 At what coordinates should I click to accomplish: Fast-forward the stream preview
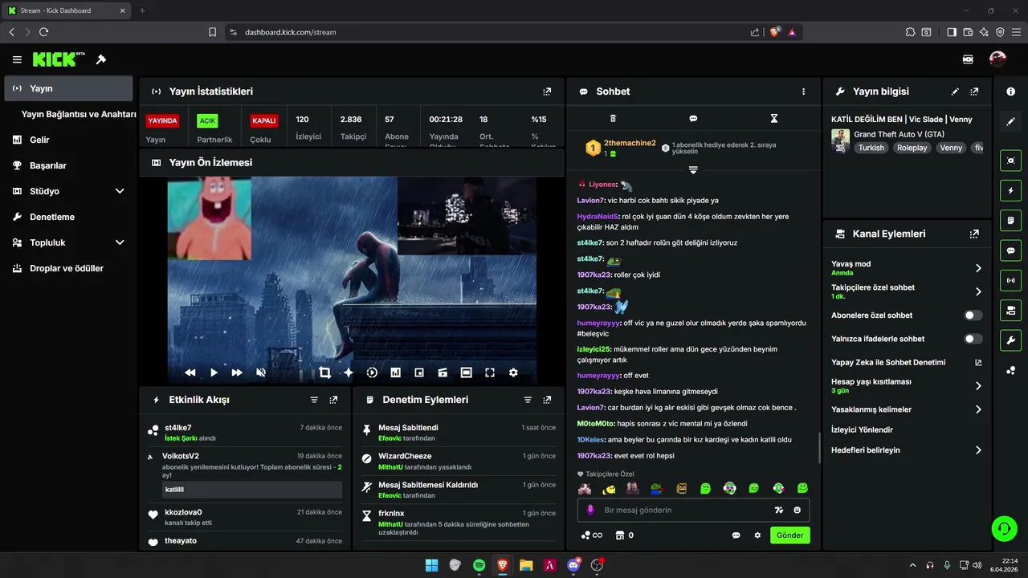237,372
